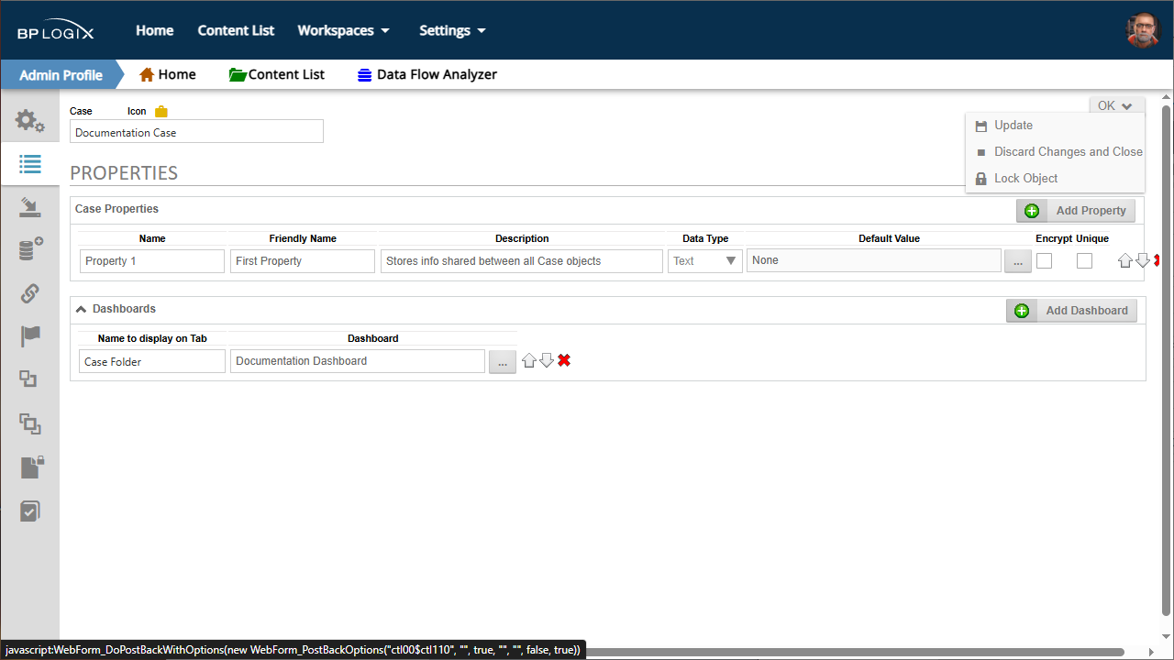Viewport: 1174px width, 660px height.
Task: Open the gears settings section in sidebar
Action: pos(29,120)
